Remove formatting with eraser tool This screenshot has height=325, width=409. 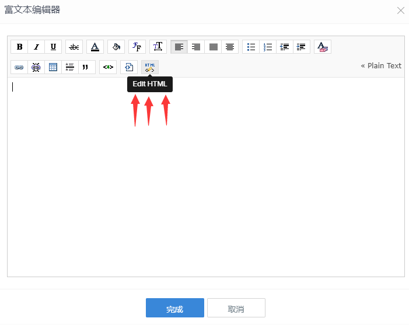tap(323, 47)
